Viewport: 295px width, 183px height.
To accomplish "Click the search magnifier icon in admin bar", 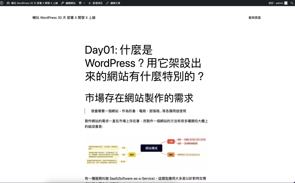I will click(292, 3).
